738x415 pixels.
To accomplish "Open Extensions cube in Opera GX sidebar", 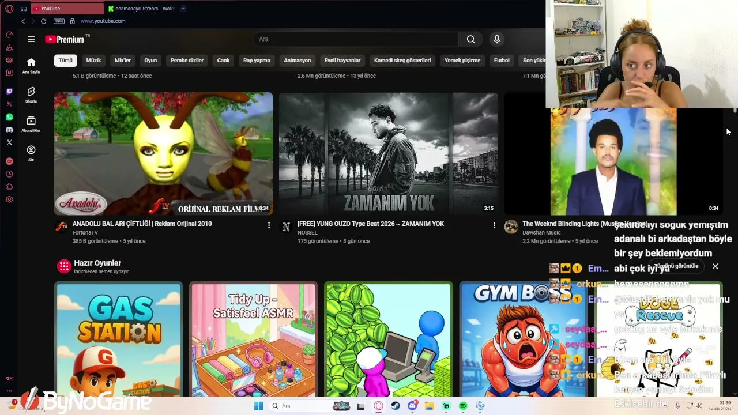I will (9, 187).
